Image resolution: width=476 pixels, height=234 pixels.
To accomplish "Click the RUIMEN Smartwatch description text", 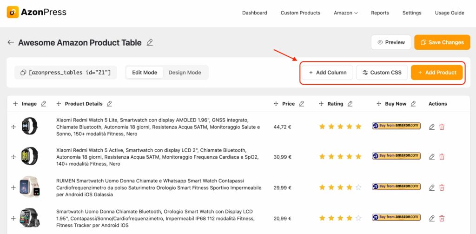I will (159, 187).
